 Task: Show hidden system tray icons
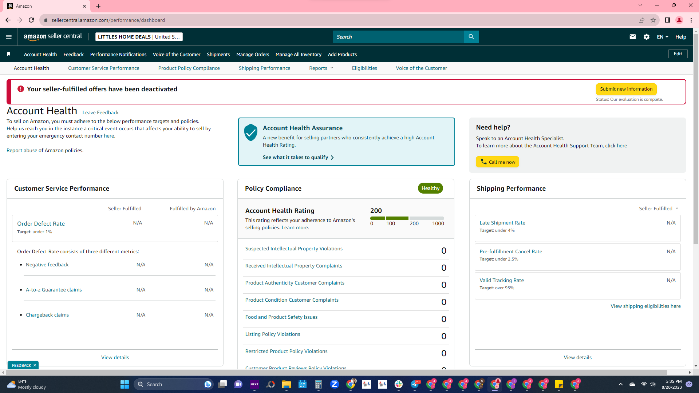621,384
